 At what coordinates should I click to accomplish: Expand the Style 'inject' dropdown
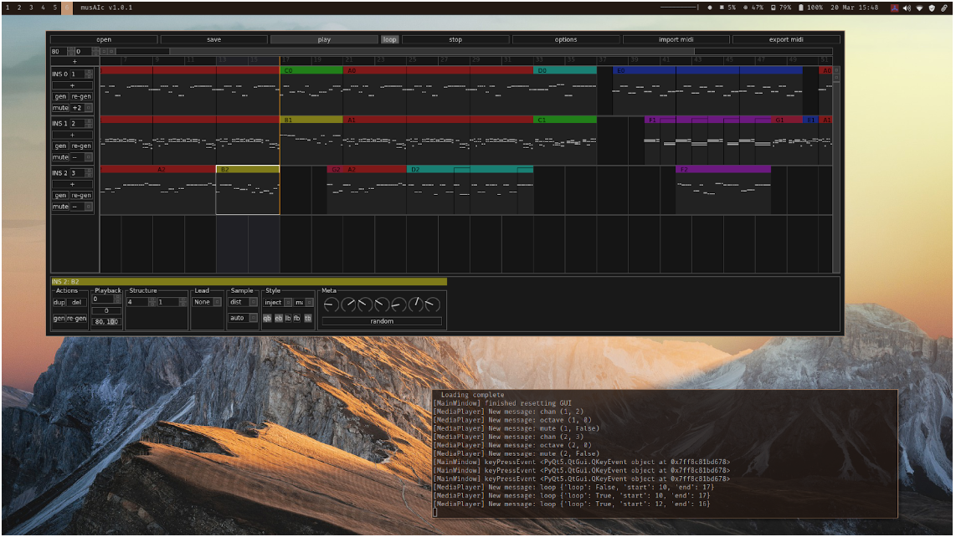[x=277, y=302]
